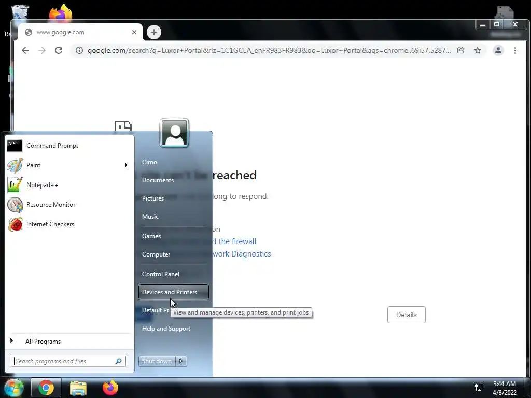The height and width of the screenshot is (398, 531).
Task: Maximize the Chrome window
Action: tap(497, 25)
